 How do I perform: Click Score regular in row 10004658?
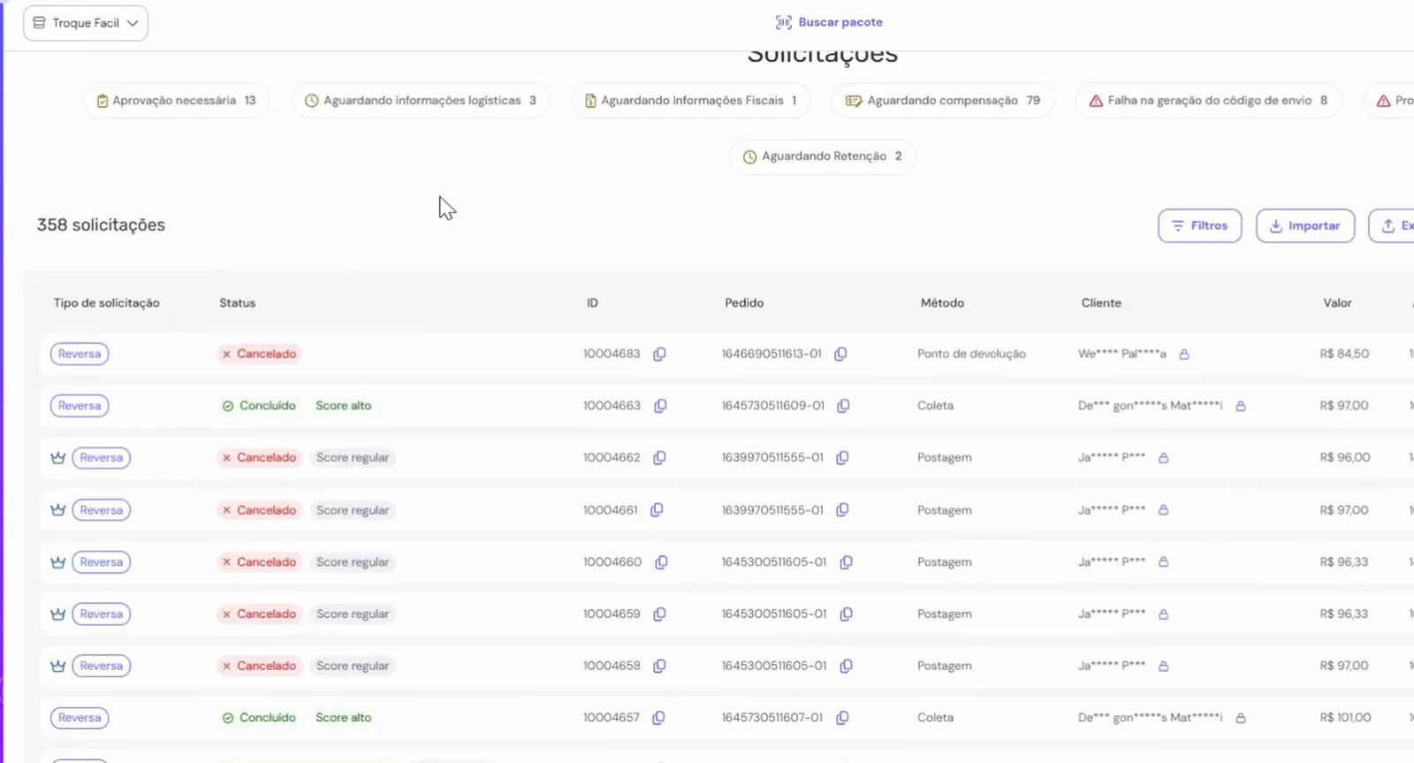[x=353, y=666]
